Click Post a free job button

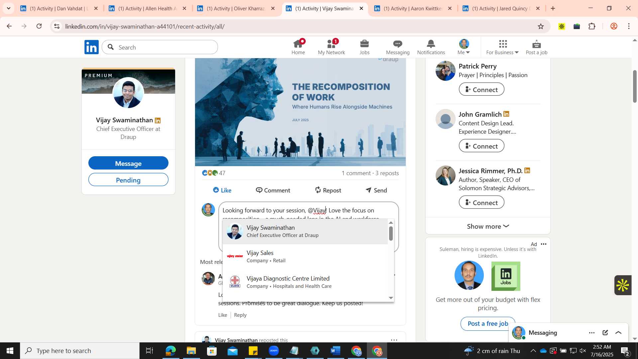click(x=488, y=324)
